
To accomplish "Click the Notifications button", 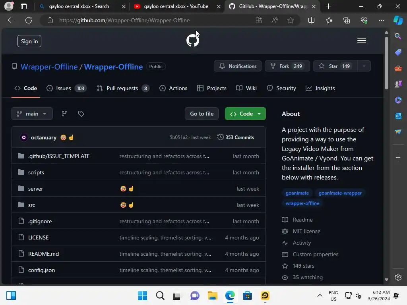I will pos(238,66).
